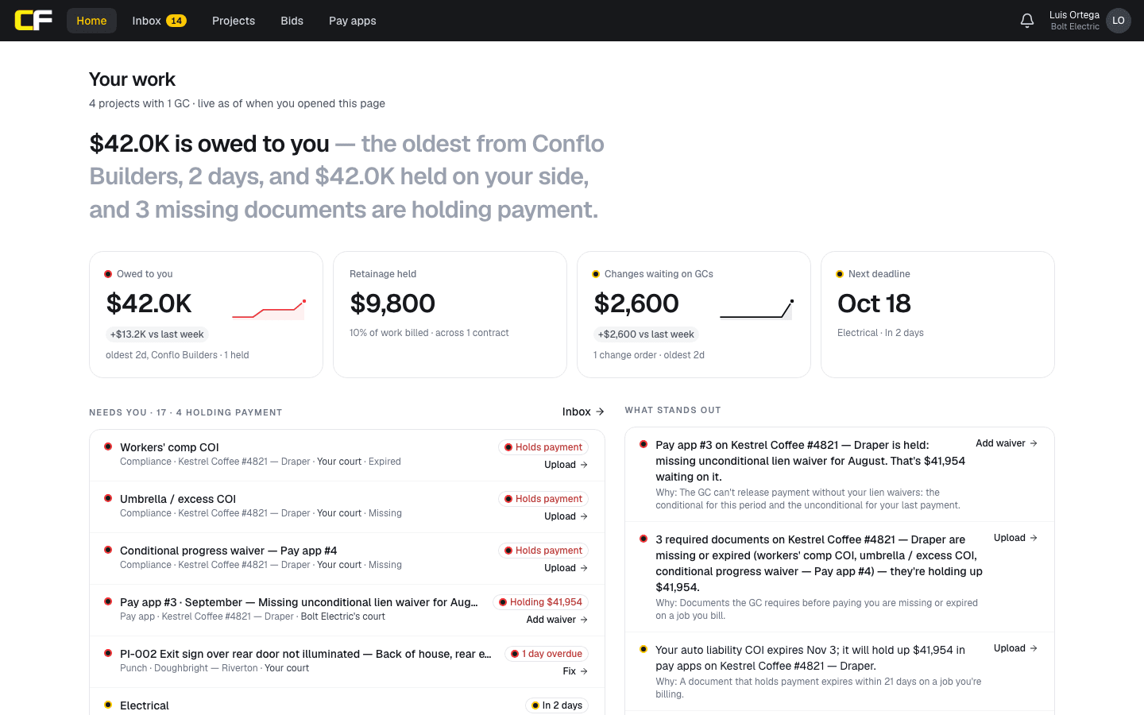This screenshot has height=715, width=1144.
Task: Click the Owed to you trend sparkline
Action: (269, 310)
